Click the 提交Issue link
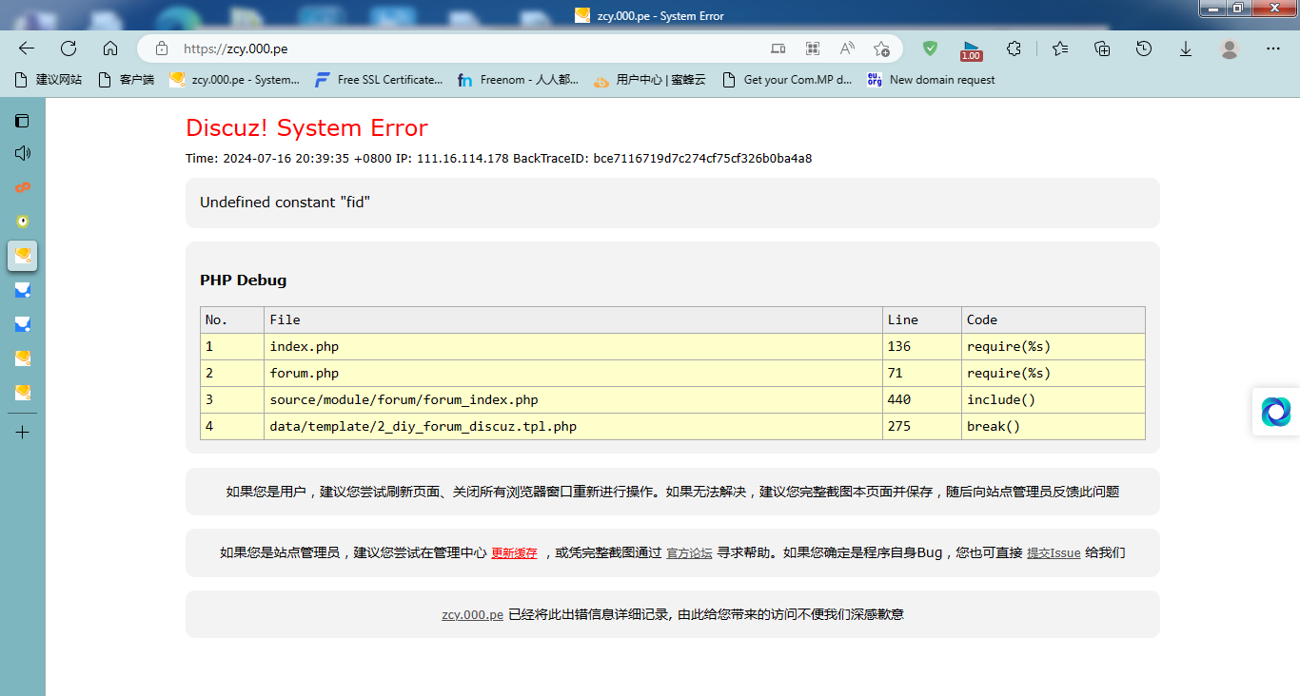 tap(1053, 553)
